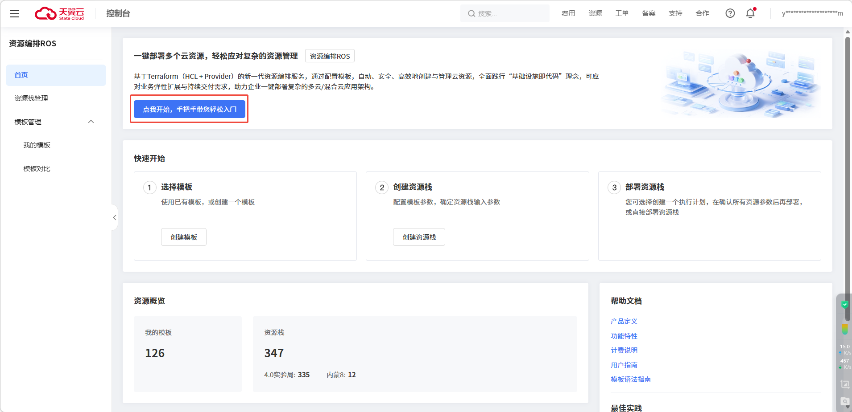The image size is (852, 412).
Task: Open the notifications bell
Action: pos(750,13)
